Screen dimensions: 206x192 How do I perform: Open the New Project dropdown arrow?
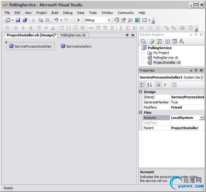(x=12, y=20)
